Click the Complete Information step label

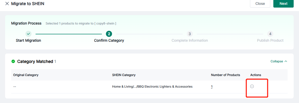pyautogui.click(x=190, y=40)
